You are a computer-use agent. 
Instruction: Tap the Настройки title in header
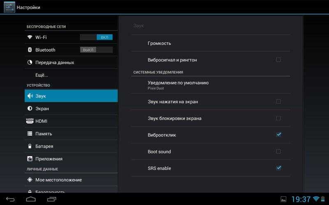pyautogui.click(x=28, y=7)
